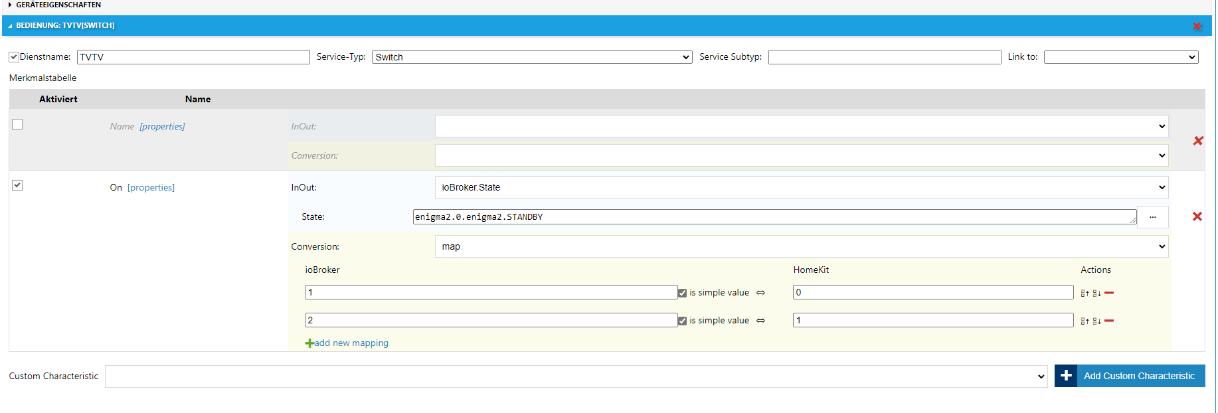Open state browser with ellipsis button
The width and height of the screenshot is (1218, 413).
[1152, 217]
